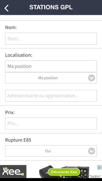Click the Nom text input field
This screenshot has width=102, height=181.
click(x=51, y=39)
